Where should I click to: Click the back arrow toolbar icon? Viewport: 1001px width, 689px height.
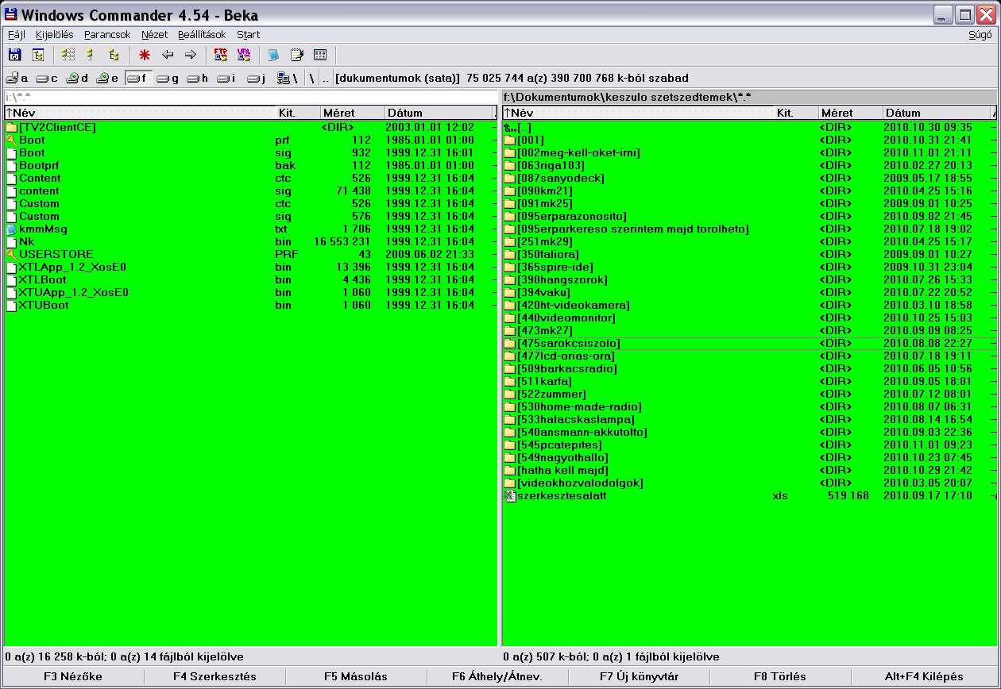pyautogui.click(x=168, y=55)
